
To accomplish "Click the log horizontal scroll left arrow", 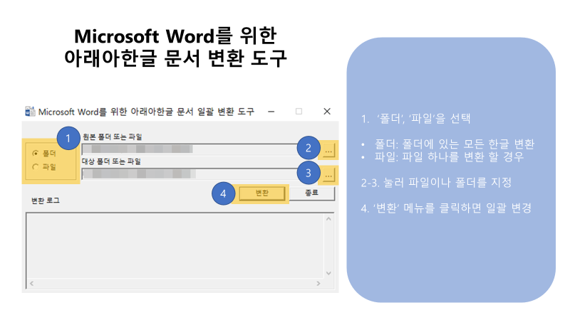I will (x=31, y=283).
